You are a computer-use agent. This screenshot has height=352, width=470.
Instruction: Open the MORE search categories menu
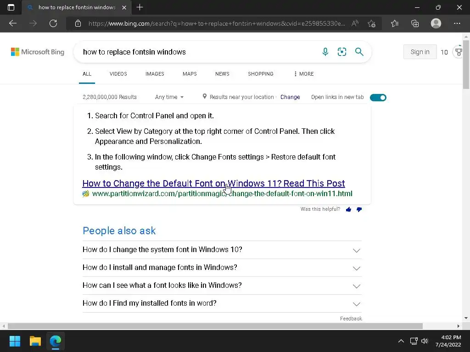point(304,74)
